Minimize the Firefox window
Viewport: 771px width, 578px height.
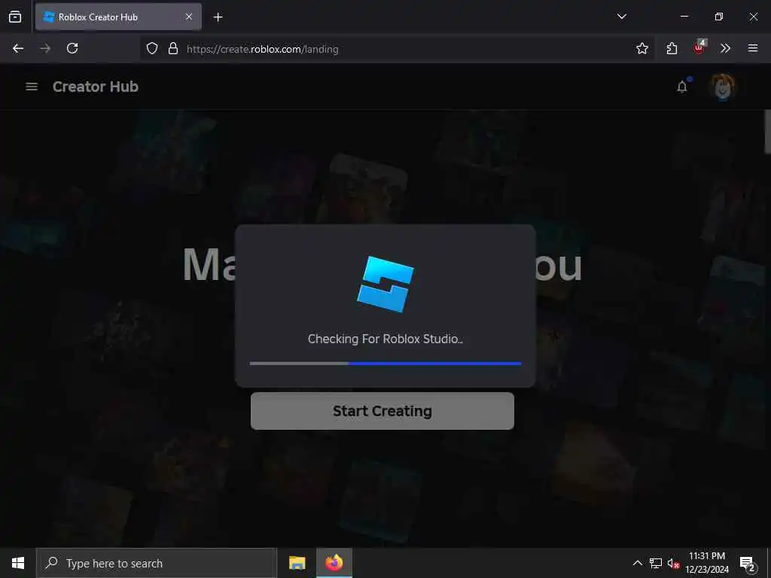pyautogui.click(x=684, y=17)
